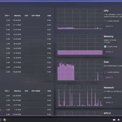Select the row with 28.66 MiB memory
122x122 pixels.
click(26, 44)
